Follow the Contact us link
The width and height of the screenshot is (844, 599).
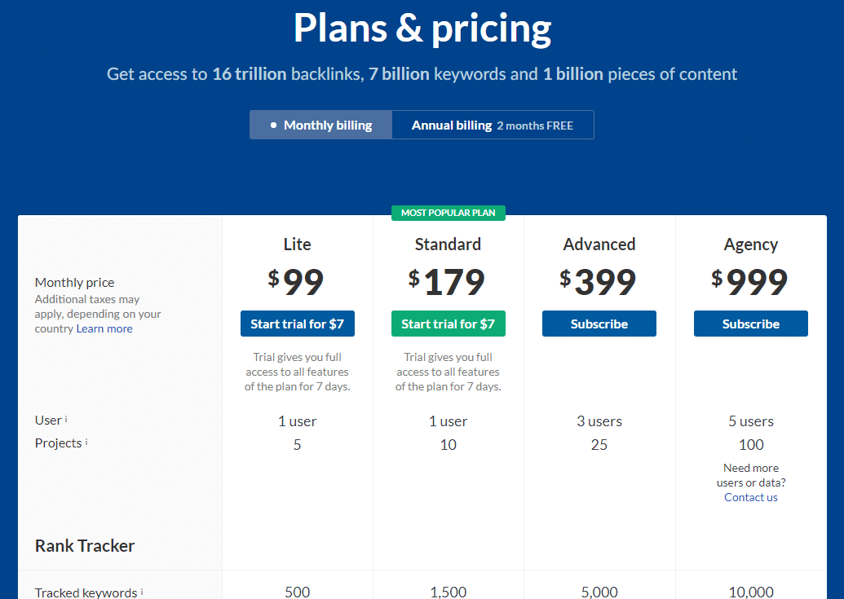(x=750, y=497)
